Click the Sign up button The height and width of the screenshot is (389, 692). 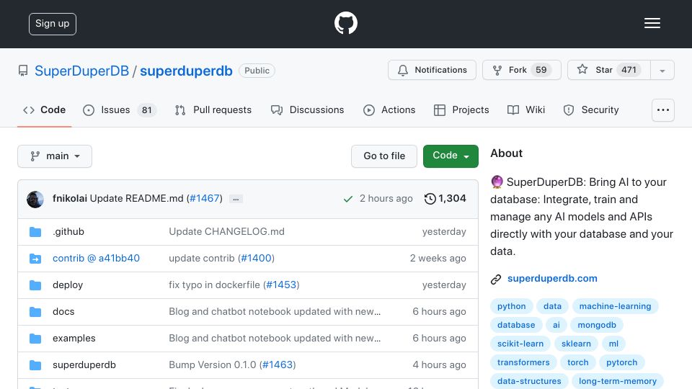[53, 24]
